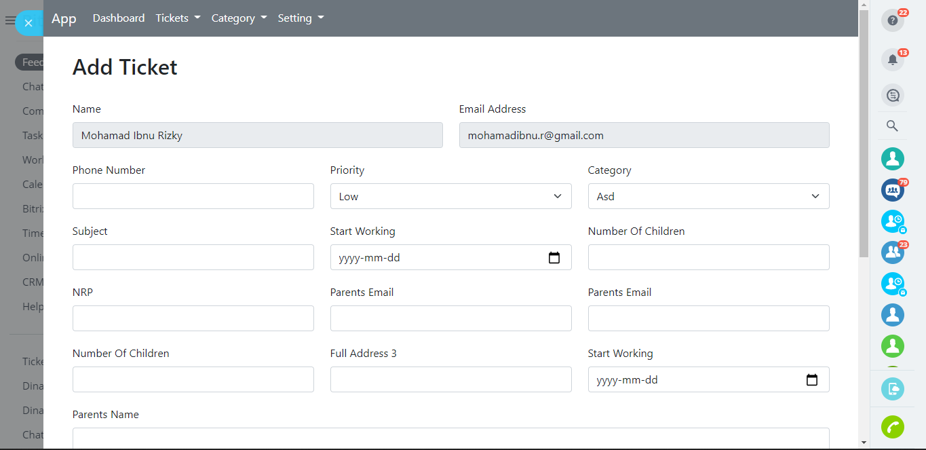Open the group chat with 23 unread

(x=892, y=252)
